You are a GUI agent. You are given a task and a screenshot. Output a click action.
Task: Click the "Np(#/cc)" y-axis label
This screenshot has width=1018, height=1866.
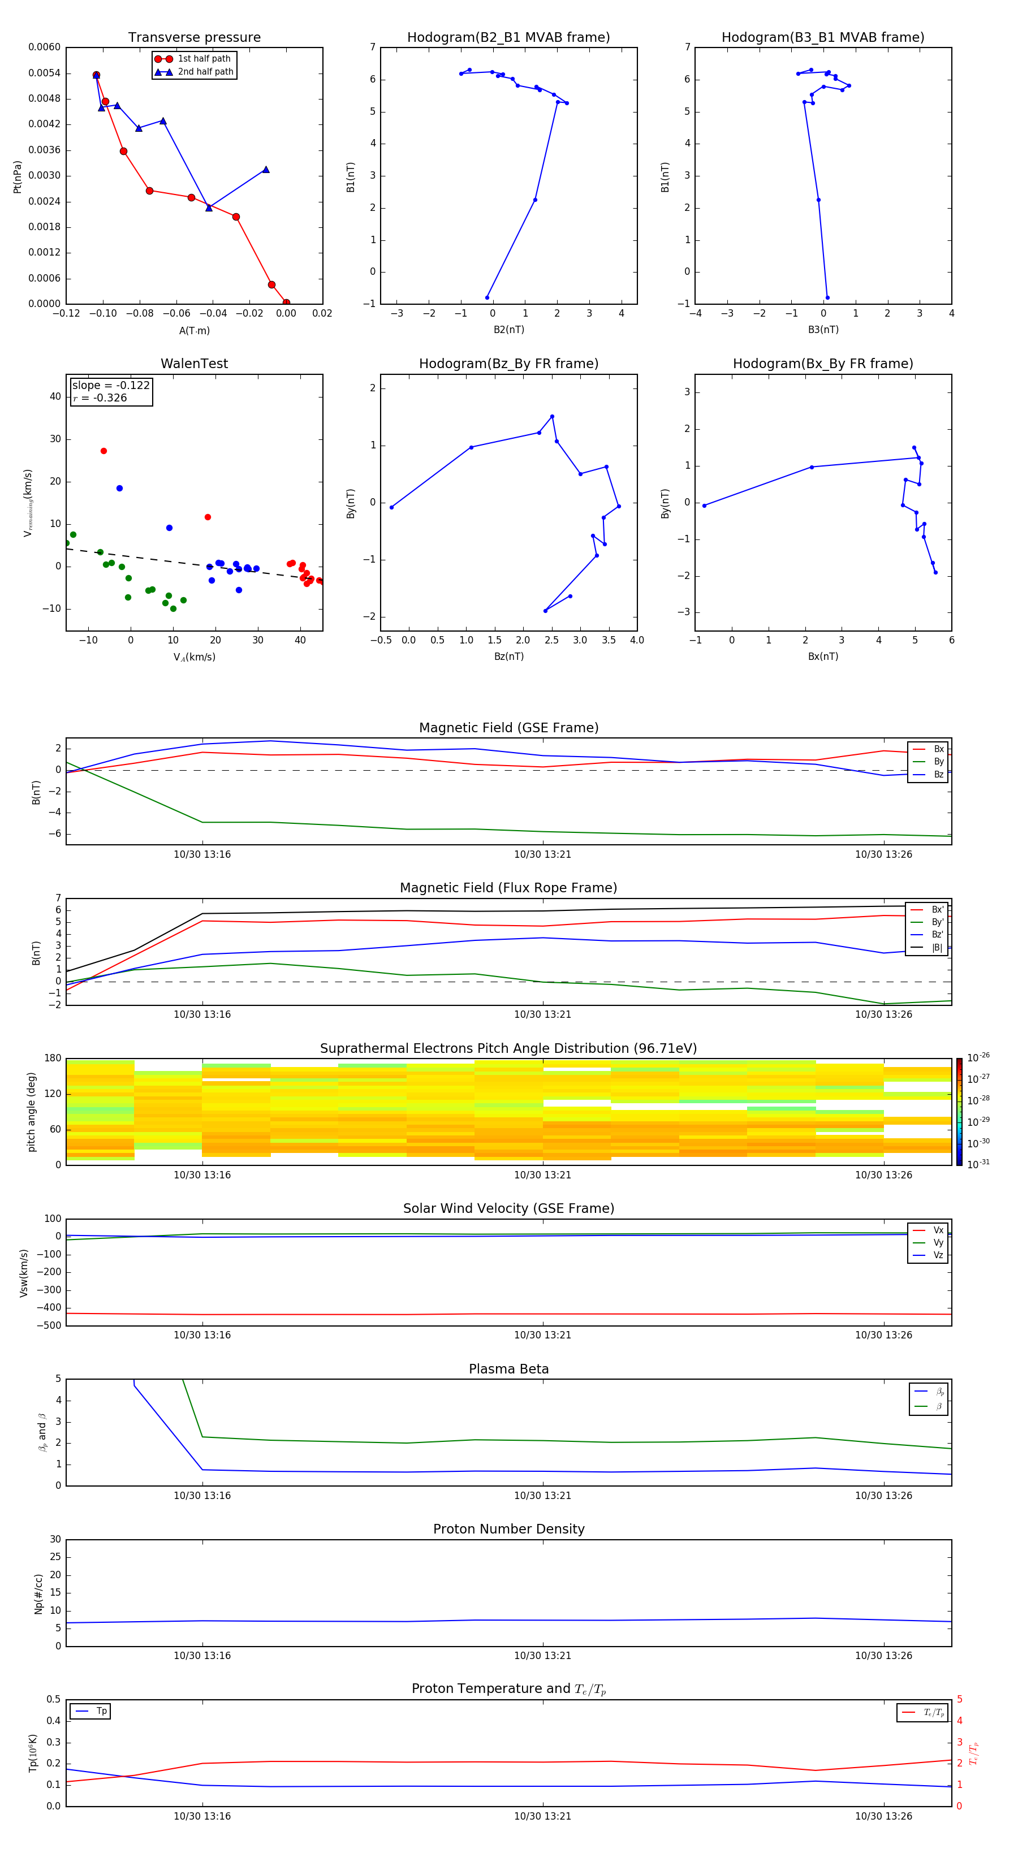click(38, 1593)
